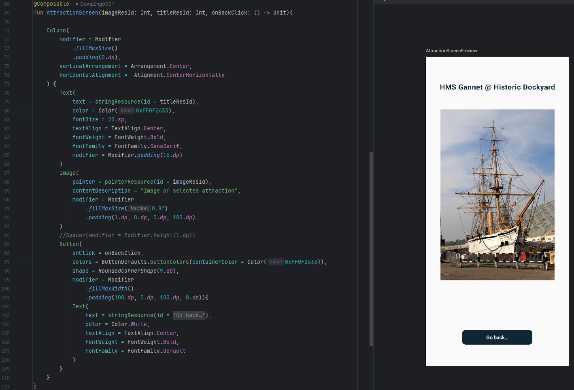Expand the folded "Go back…" string resource
Screen dimensions: 574x390
point(189,315)
